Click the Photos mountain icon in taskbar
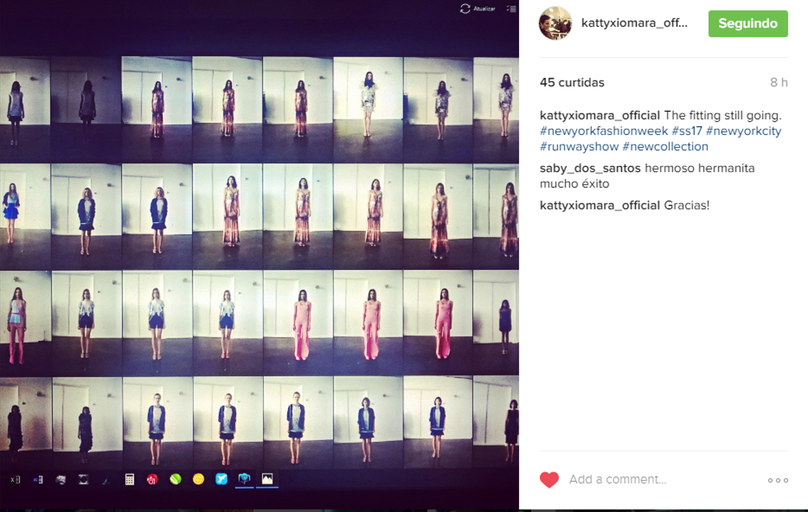 [267, 479]
